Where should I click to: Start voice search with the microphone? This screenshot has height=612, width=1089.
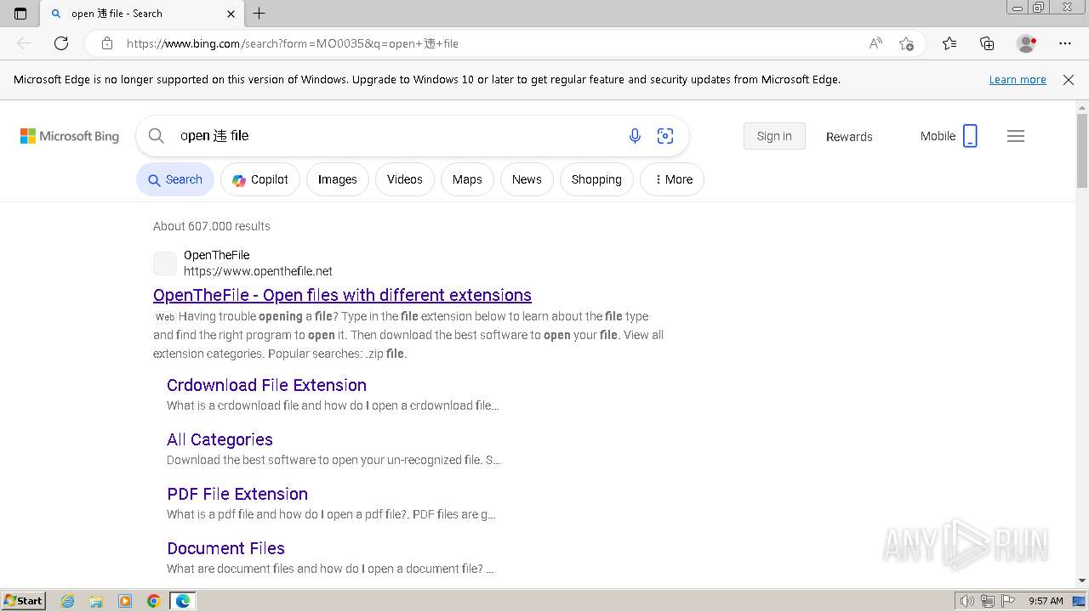tap(635, 136)
